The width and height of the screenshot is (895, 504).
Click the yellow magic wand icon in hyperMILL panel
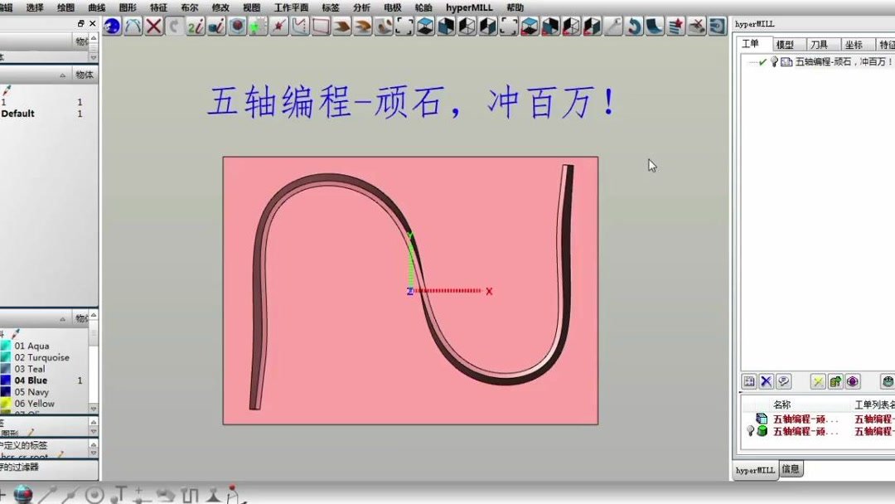[819, 381]
